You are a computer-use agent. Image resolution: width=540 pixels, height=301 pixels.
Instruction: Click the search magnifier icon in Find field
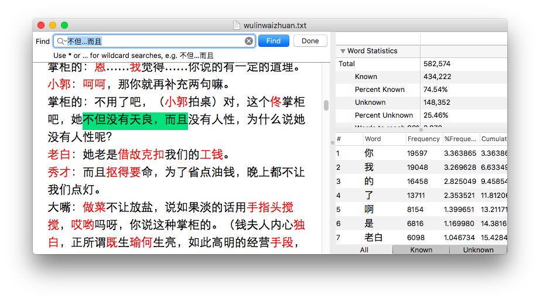61,42
